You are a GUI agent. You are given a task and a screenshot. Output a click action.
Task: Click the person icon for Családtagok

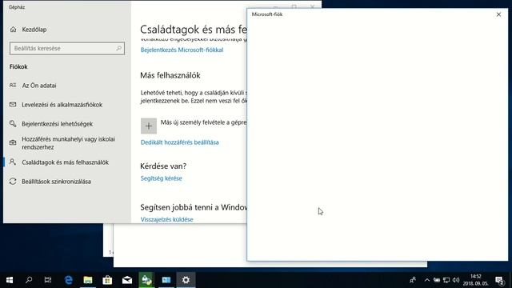tap(13, 162)
